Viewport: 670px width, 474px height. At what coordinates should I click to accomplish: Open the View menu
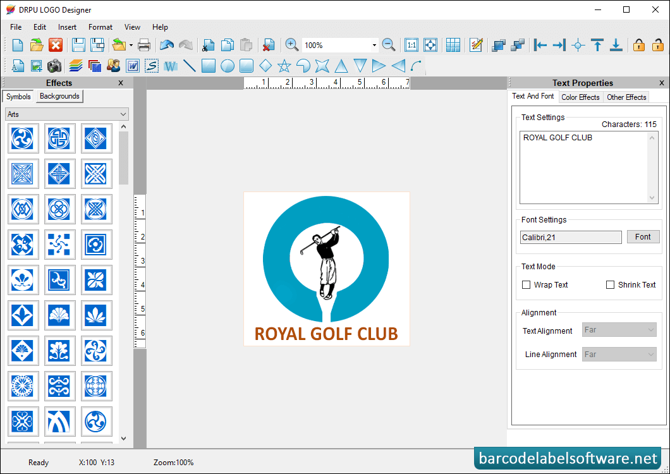coord(132,27)
